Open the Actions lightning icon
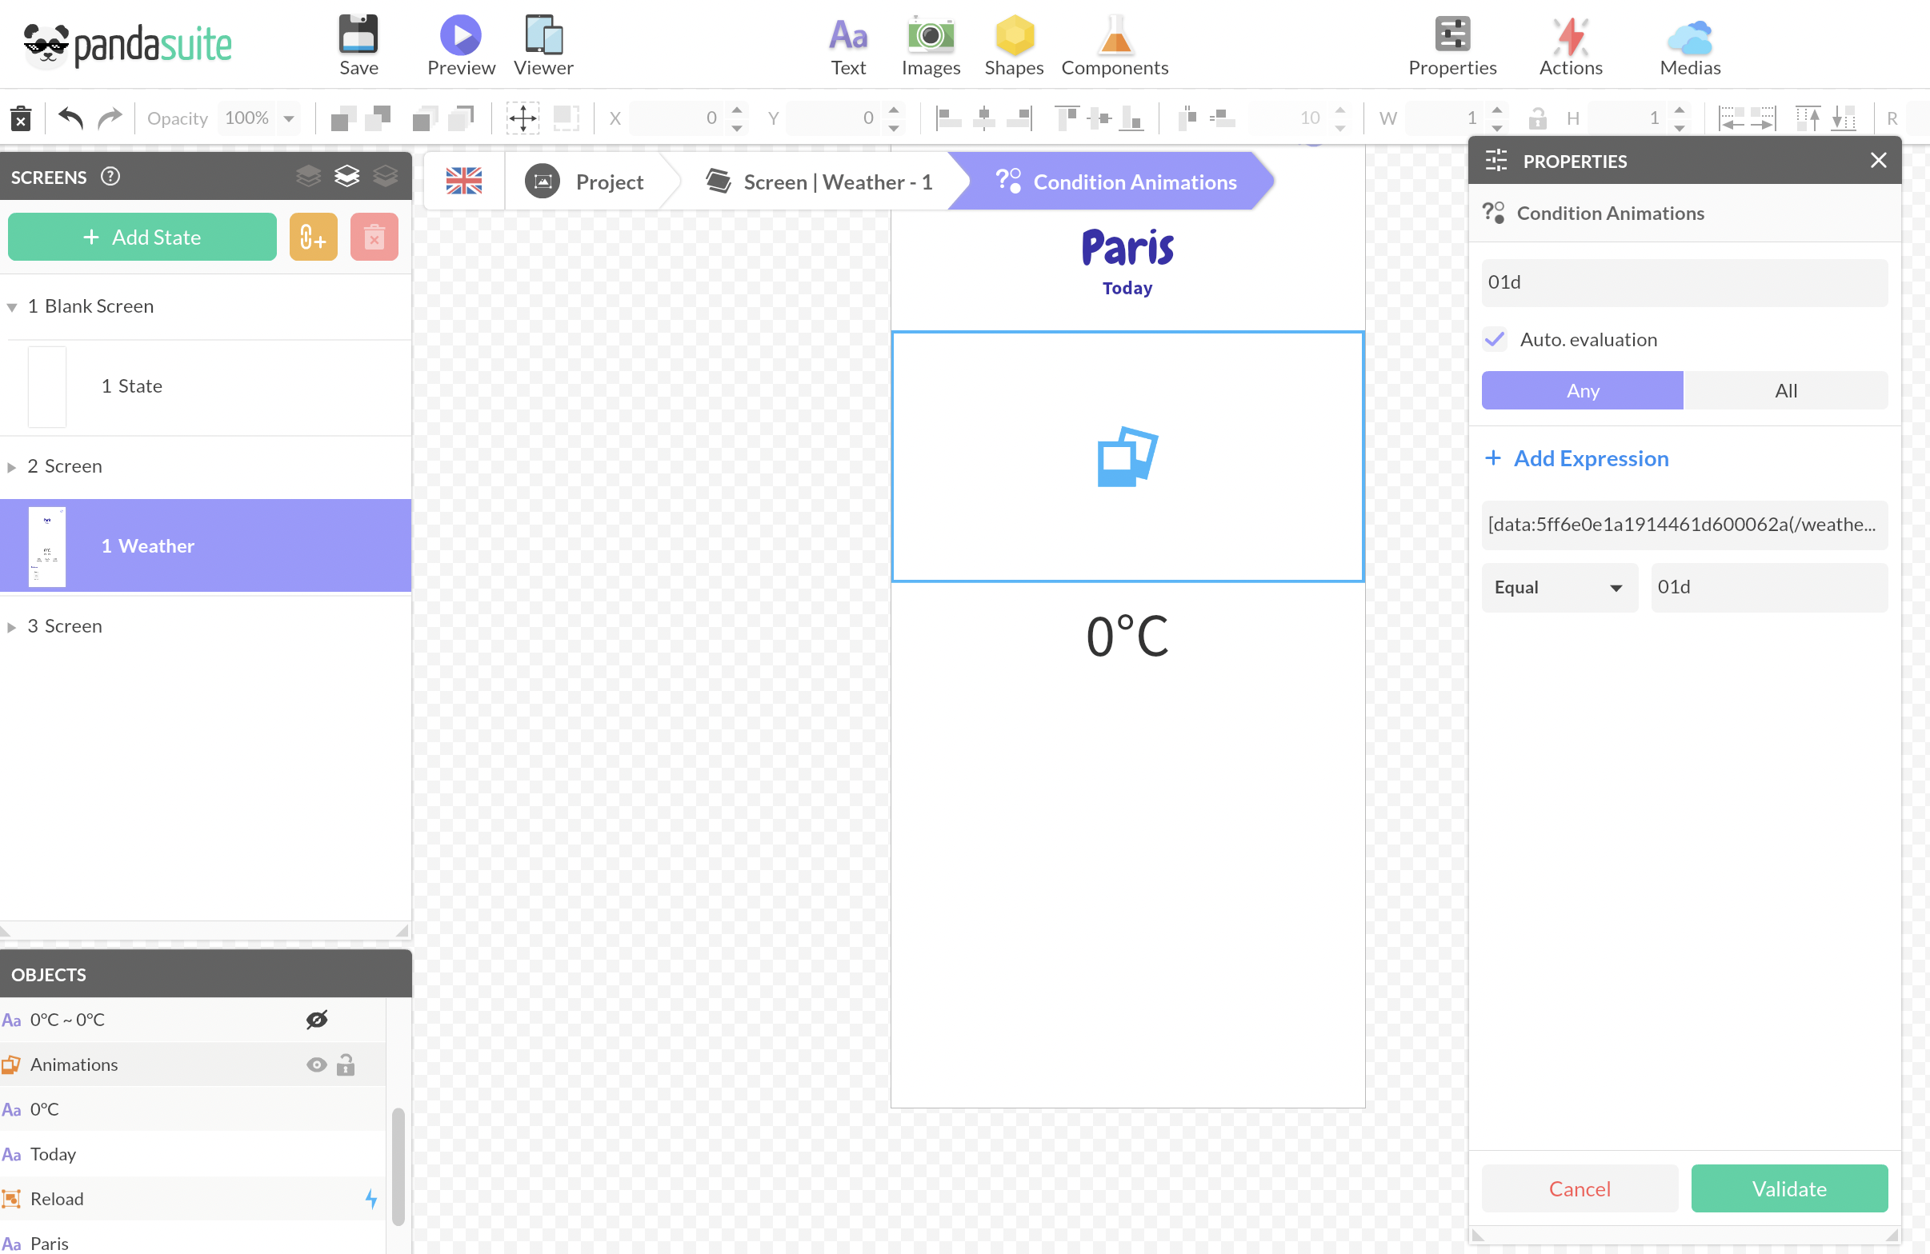 (1571, 35)
